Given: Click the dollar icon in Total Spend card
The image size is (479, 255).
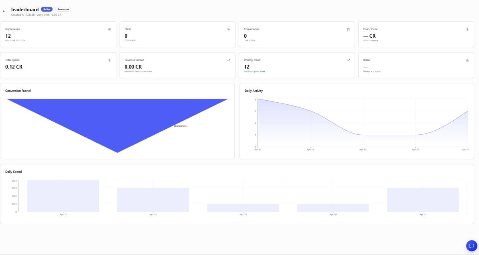Looking at the screenshot, I should pos(110,60).
